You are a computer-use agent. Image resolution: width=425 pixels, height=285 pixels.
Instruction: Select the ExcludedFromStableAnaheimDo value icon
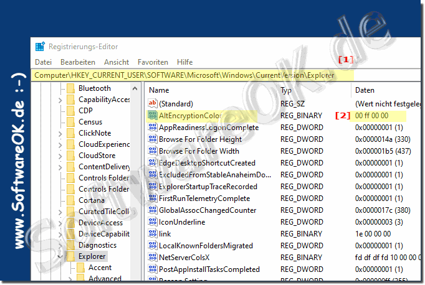point(153,175)
